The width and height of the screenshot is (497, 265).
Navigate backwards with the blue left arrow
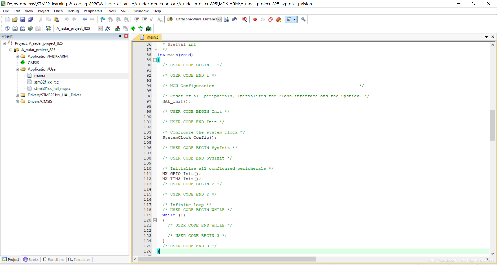click(x=85, y=19)
